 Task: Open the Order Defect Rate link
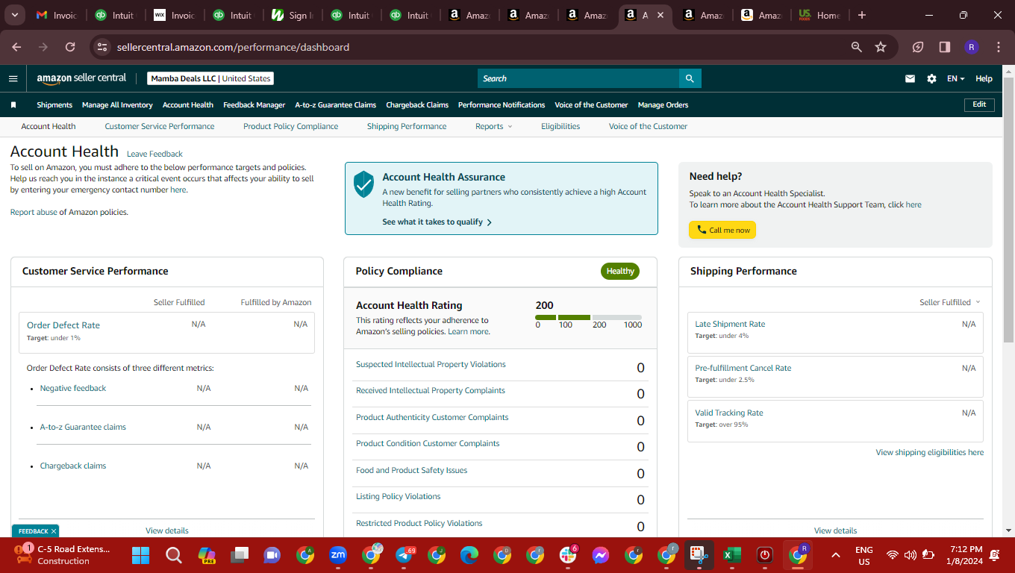[x=63, y=325]
